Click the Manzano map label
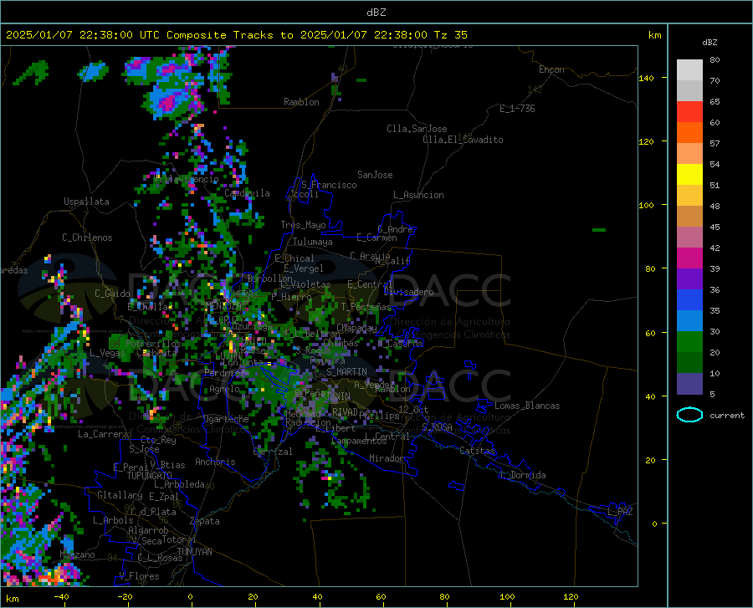Screen dimensions: 753x608 (77, 554)
